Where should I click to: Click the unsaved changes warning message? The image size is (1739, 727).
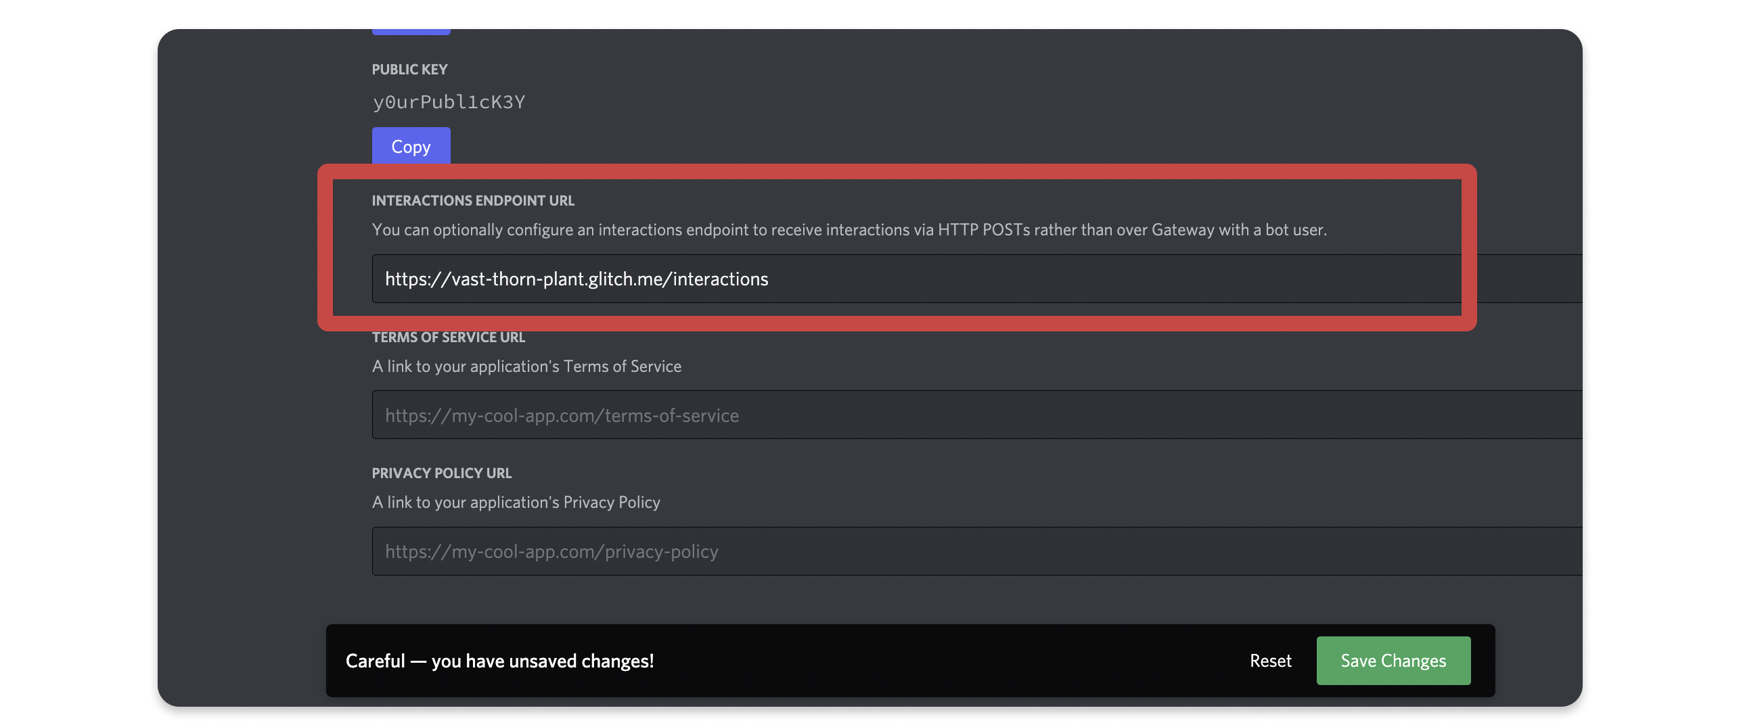tap(499, 660)
